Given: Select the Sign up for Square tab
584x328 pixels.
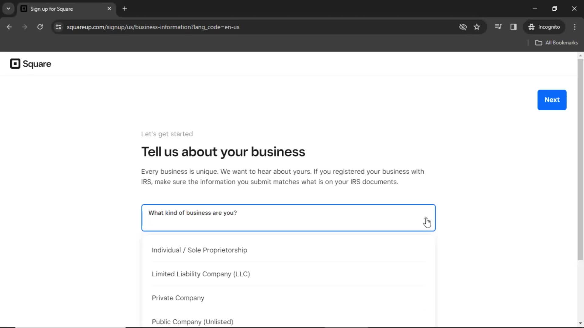Looking at the screenshot, I should [x=66, y=9].
